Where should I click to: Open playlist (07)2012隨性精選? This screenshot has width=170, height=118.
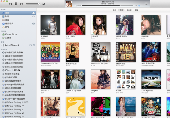18,81
